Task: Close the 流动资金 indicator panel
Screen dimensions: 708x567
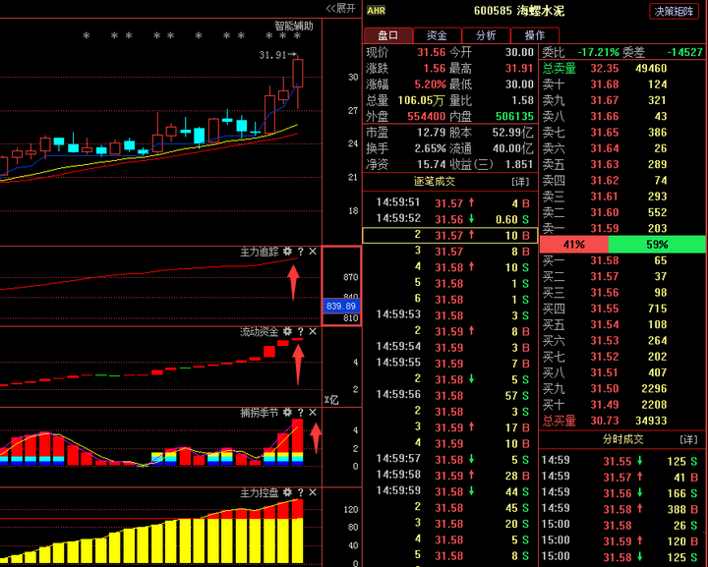Action: [x=313, y=332]
